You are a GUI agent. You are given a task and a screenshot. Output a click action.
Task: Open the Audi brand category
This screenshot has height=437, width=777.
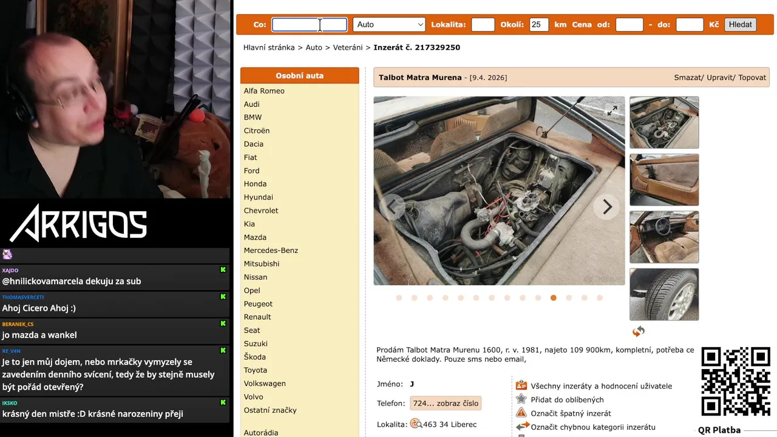pos(251,104)
